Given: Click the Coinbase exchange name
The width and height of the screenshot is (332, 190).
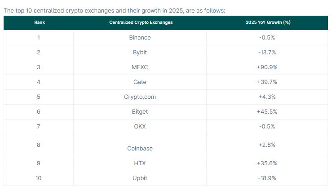Looking at the screenshot, I should tap(140, 149).
